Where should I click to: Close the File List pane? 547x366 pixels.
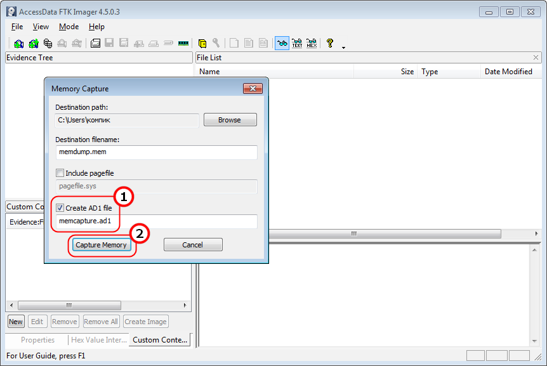click(x=536, y=58)
